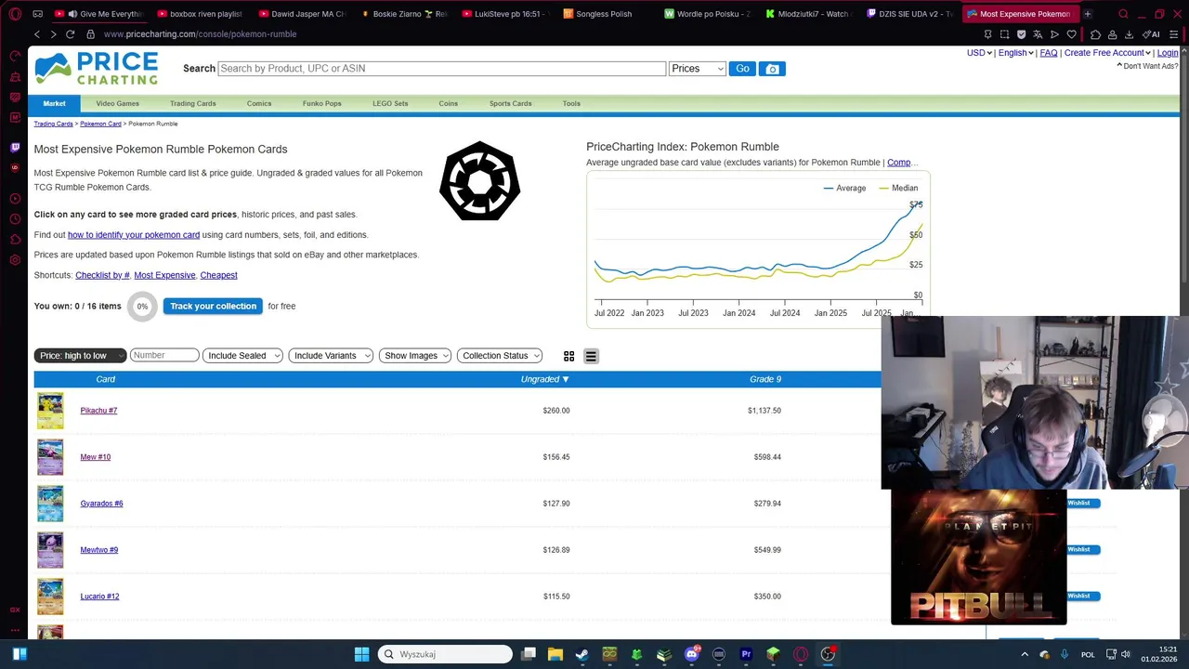This screenshot has width=1189, height=669.
Task: Click the Login link
Action: point(1168,53)
